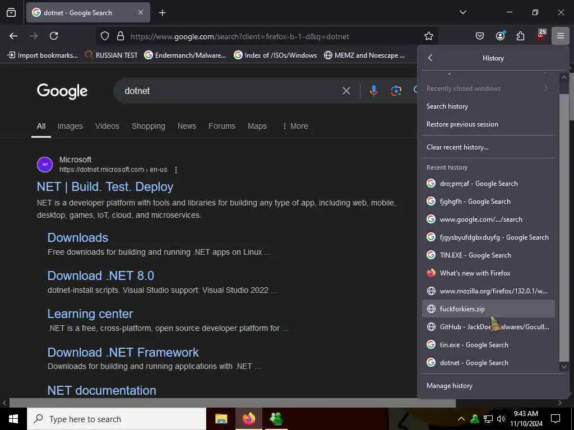Go back one page with back arrow
Image resolution: width=574 pixels, height=430 pixels.
(13, 36)
